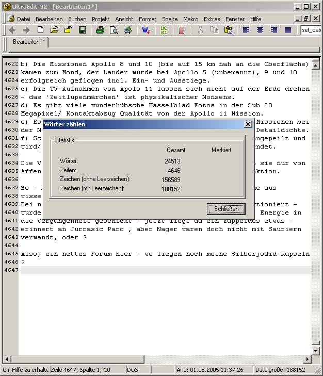The image size is (323, 376).
Task: Click the Wörter count value 24513
Action: [172, 161]
